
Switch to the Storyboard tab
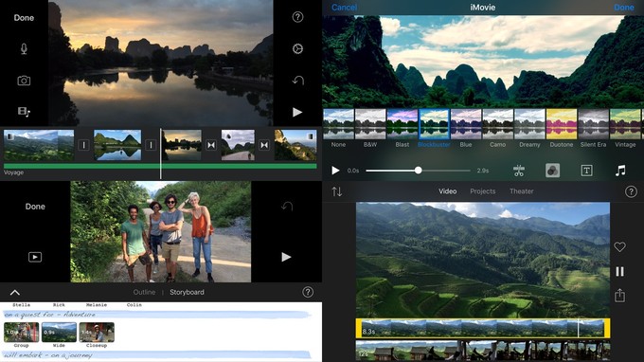(187, 292)
